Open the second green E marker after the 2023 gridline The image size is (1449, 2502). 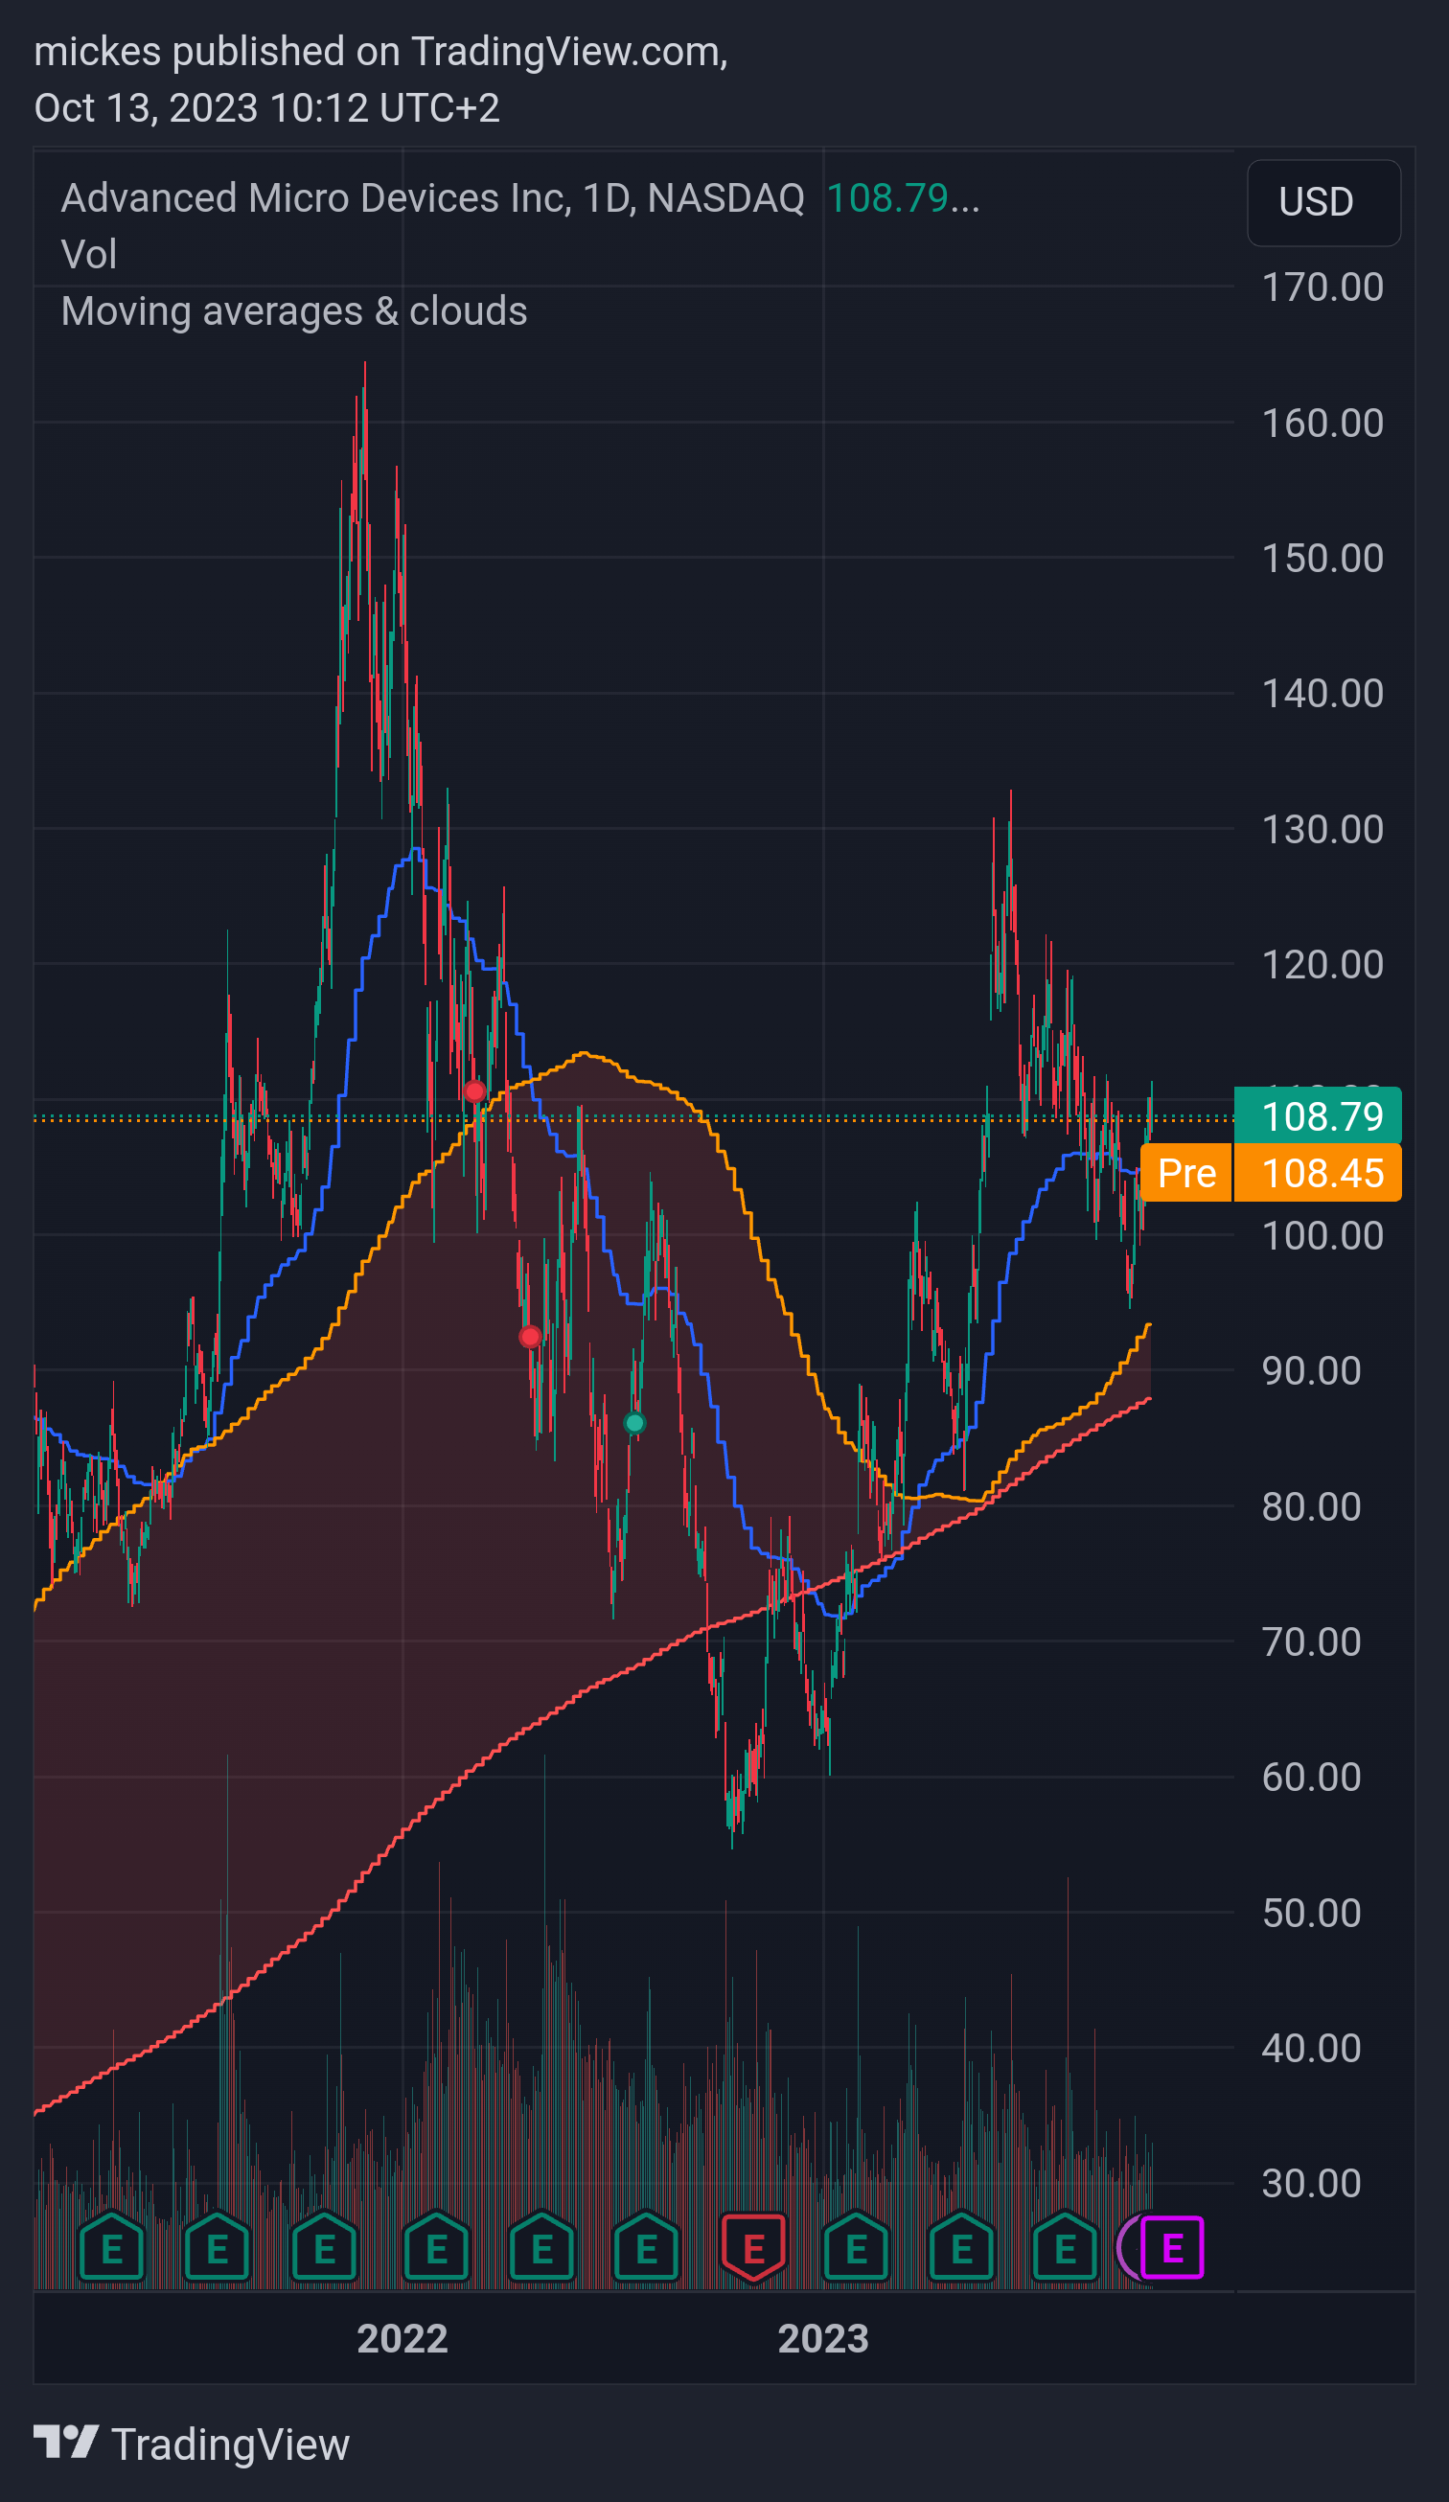pos(961,2247)
